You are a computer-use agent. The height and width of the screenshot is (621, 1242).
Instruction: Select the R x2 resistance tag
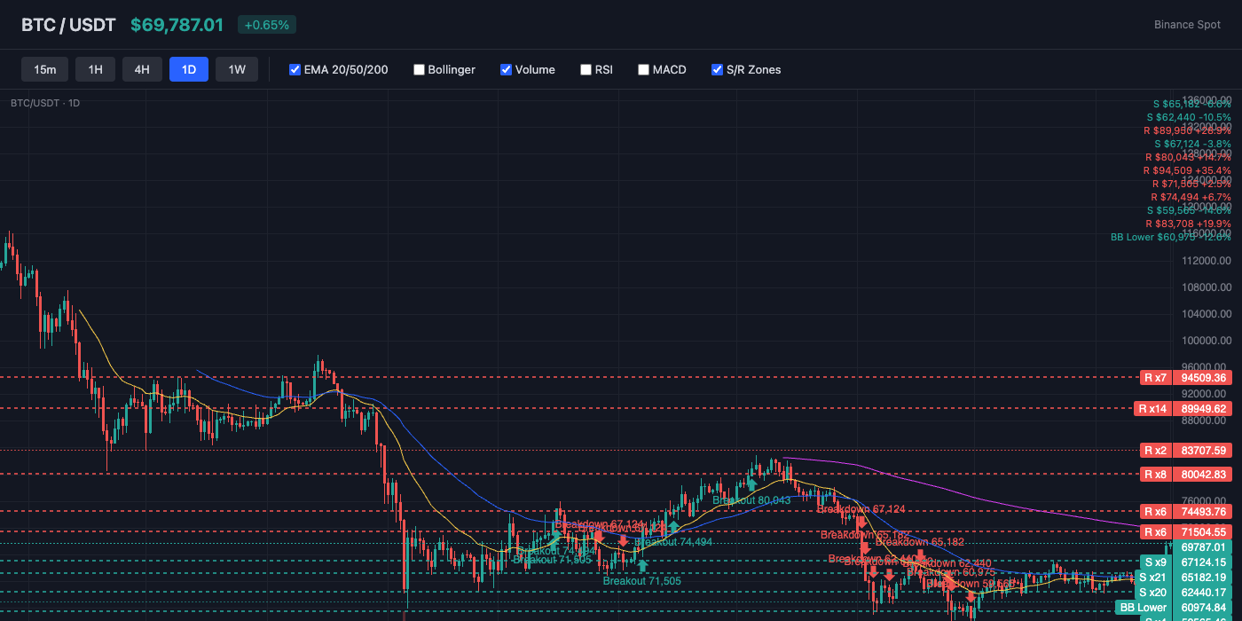click(1155, 450)
